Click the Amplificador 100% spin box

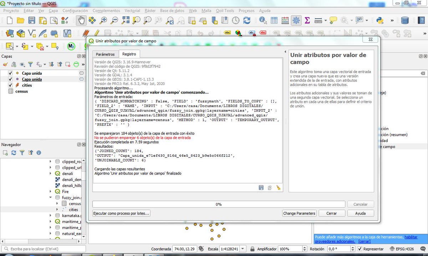292,249
